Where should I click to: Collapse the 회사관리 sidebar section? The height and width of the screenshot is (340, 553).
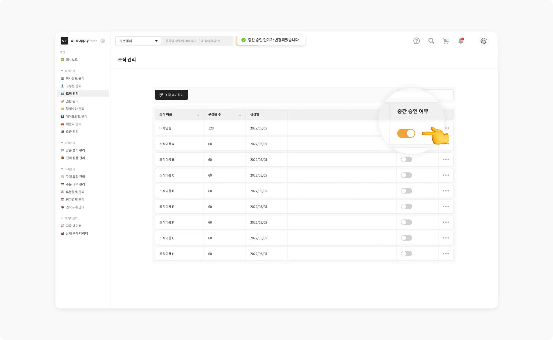62,71
